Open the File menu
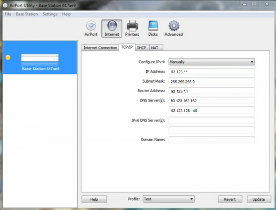 coord(8,14)
